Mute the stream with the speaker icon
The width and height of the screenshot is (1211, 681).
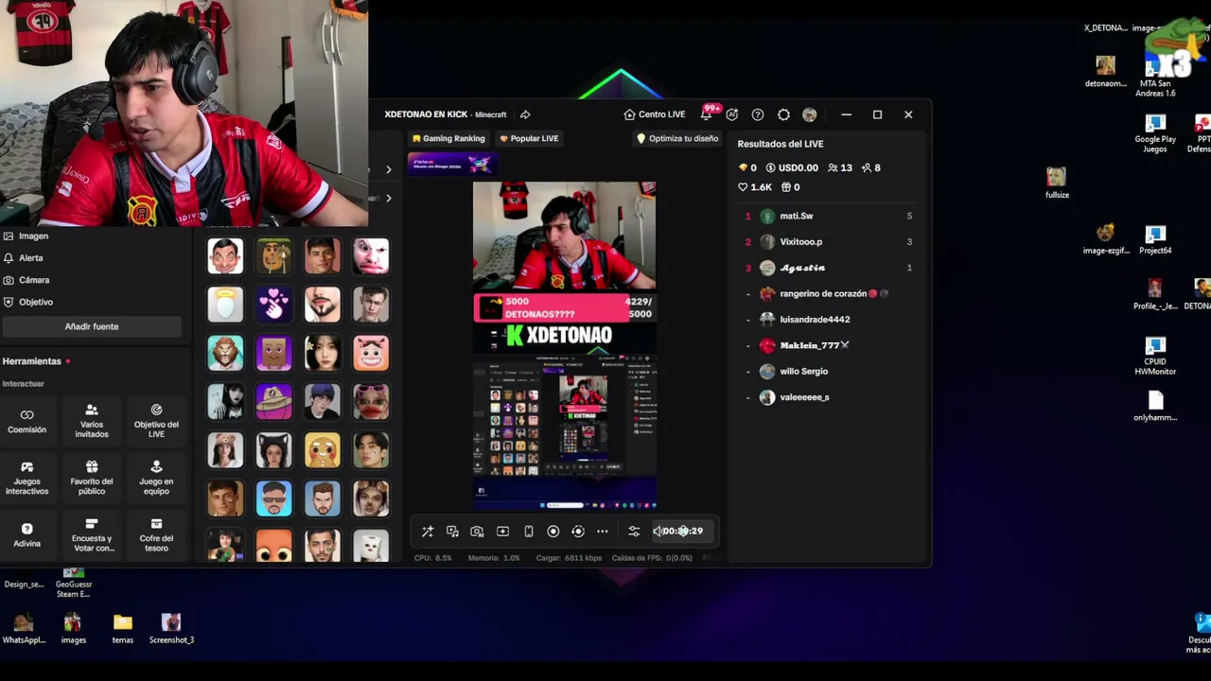(658, 532)
